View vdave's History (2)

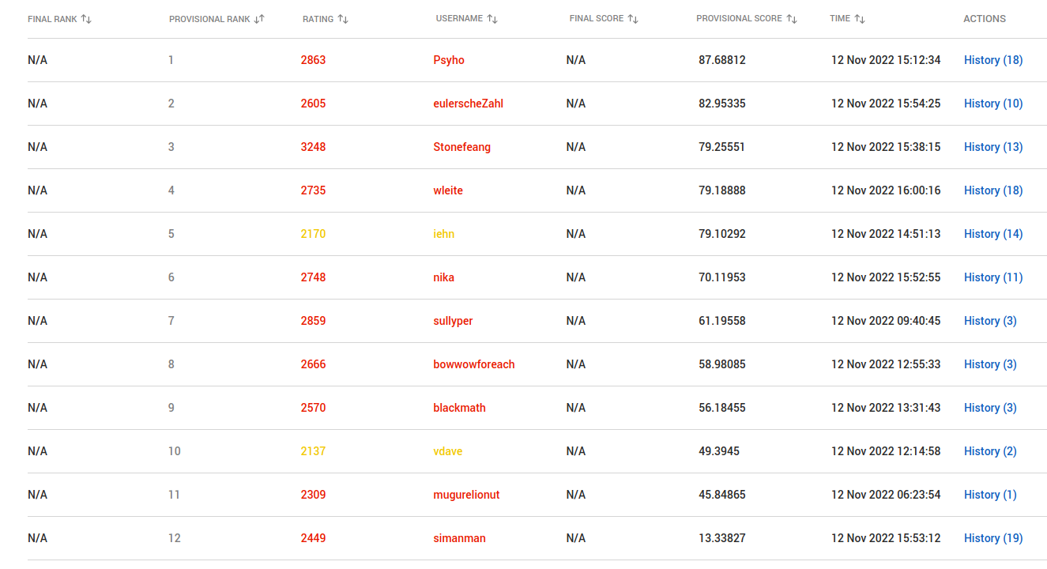990,451
